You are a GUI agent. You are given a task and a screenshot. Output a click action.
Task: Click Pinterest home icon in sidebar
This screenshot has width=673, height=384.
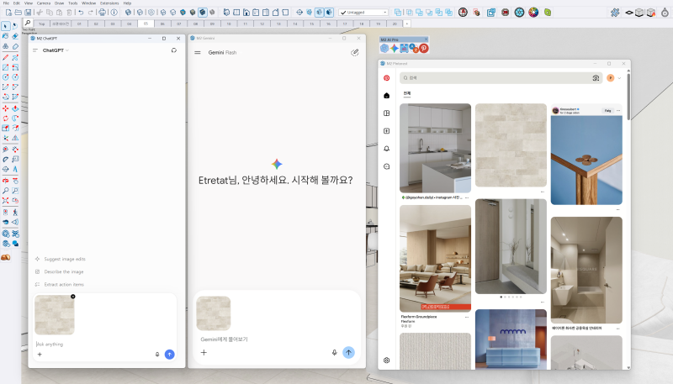click(x=386, y=96)
